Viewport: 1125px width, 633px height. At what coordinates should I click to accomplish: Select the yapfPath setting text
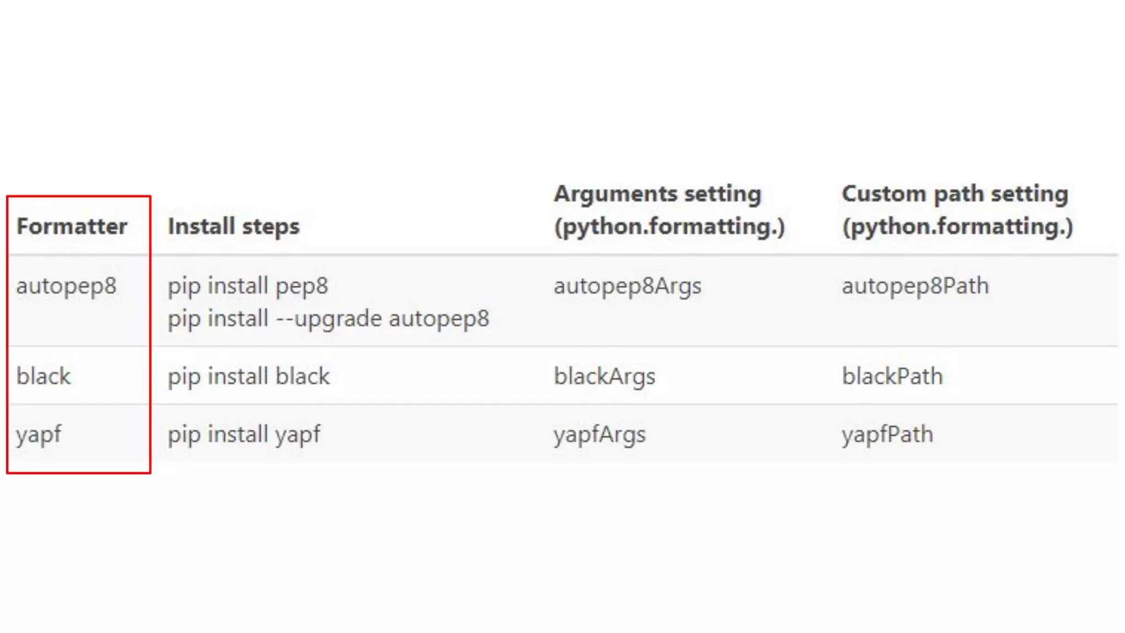(888, 435)
